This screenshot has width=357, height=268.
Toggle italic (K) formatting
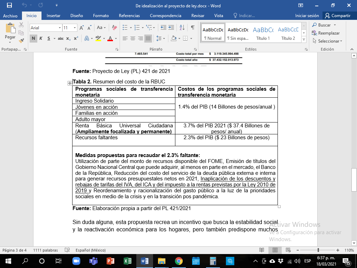(x=41, y=38)
